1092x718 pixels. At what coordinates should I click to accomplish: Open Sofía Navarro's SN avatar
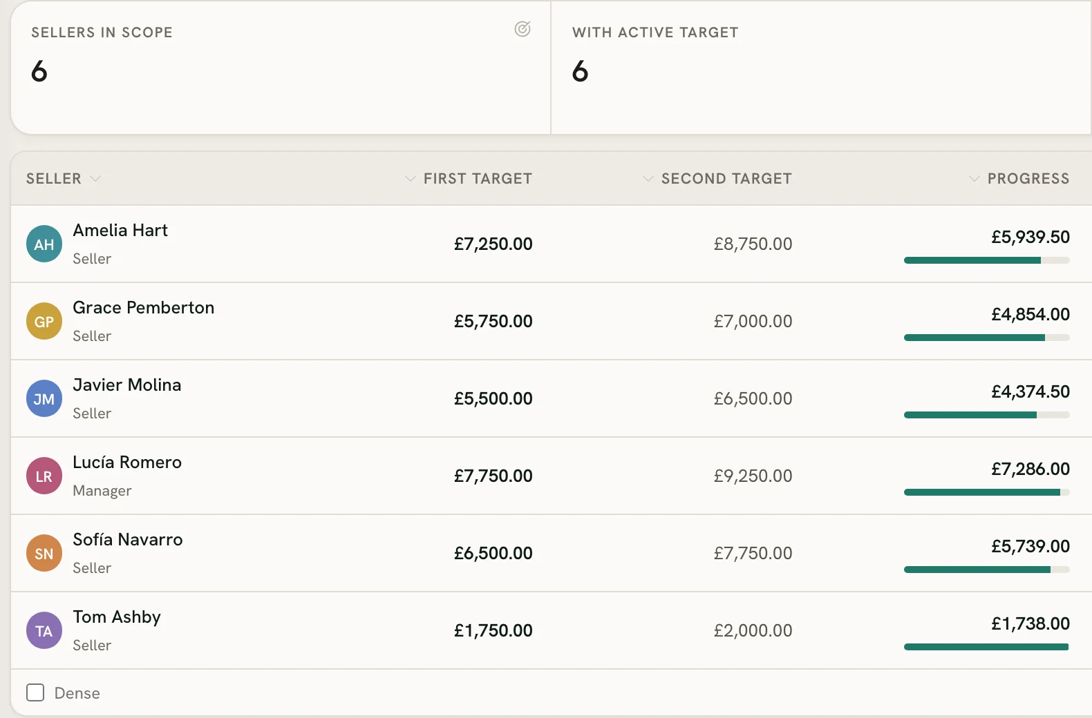[x=44, y=553]
